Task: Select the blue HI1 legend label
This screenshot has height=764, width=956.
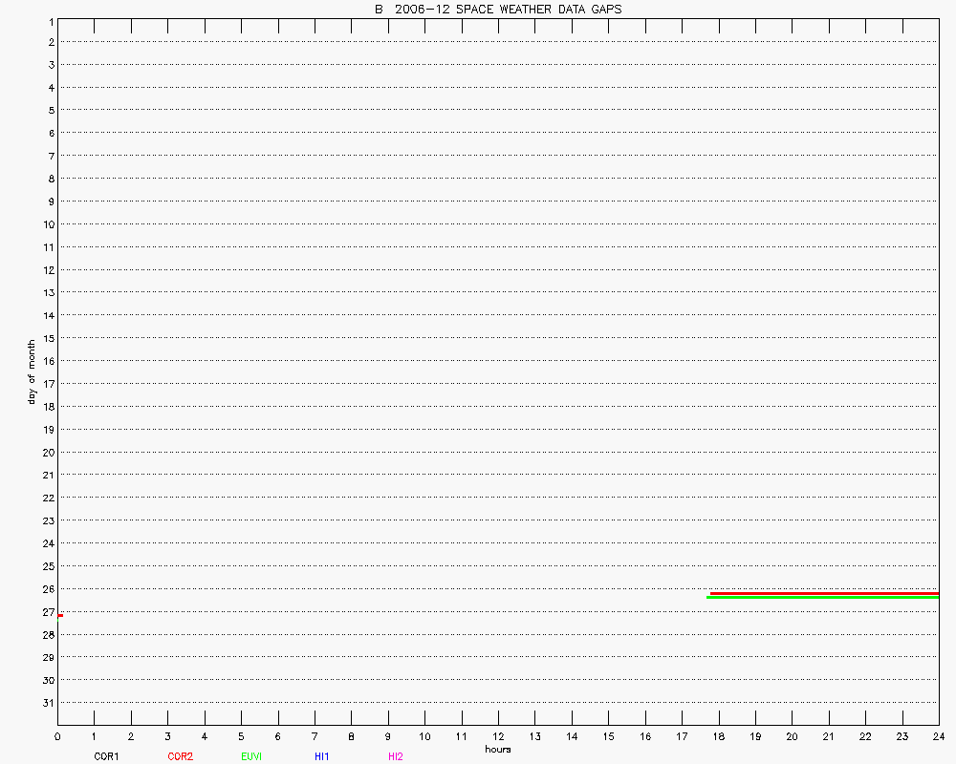Action: pos(322,756)
